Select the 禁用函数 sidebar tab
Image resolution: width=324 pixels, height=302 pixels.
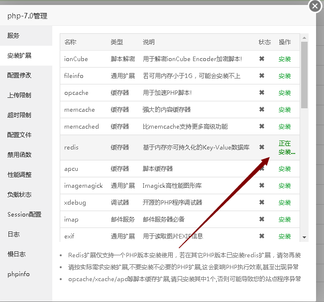pyautogui.click(x=26, y=154)
